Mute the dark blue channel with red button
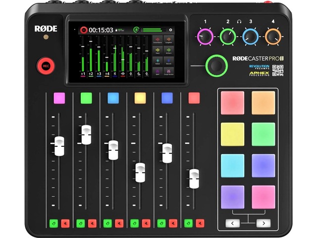317x238 pixels. pyautogui.click(x=173, y=224)
